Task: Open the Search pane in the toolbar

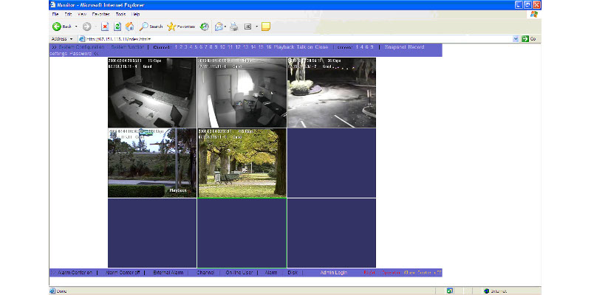Action: pos(151,27)
